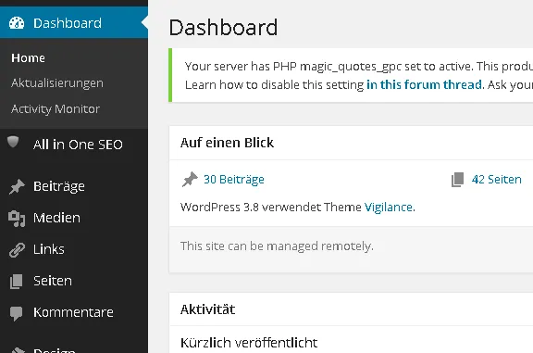Click 'WordPress 3.8 verwendet Theme' text

pos(270,207)
